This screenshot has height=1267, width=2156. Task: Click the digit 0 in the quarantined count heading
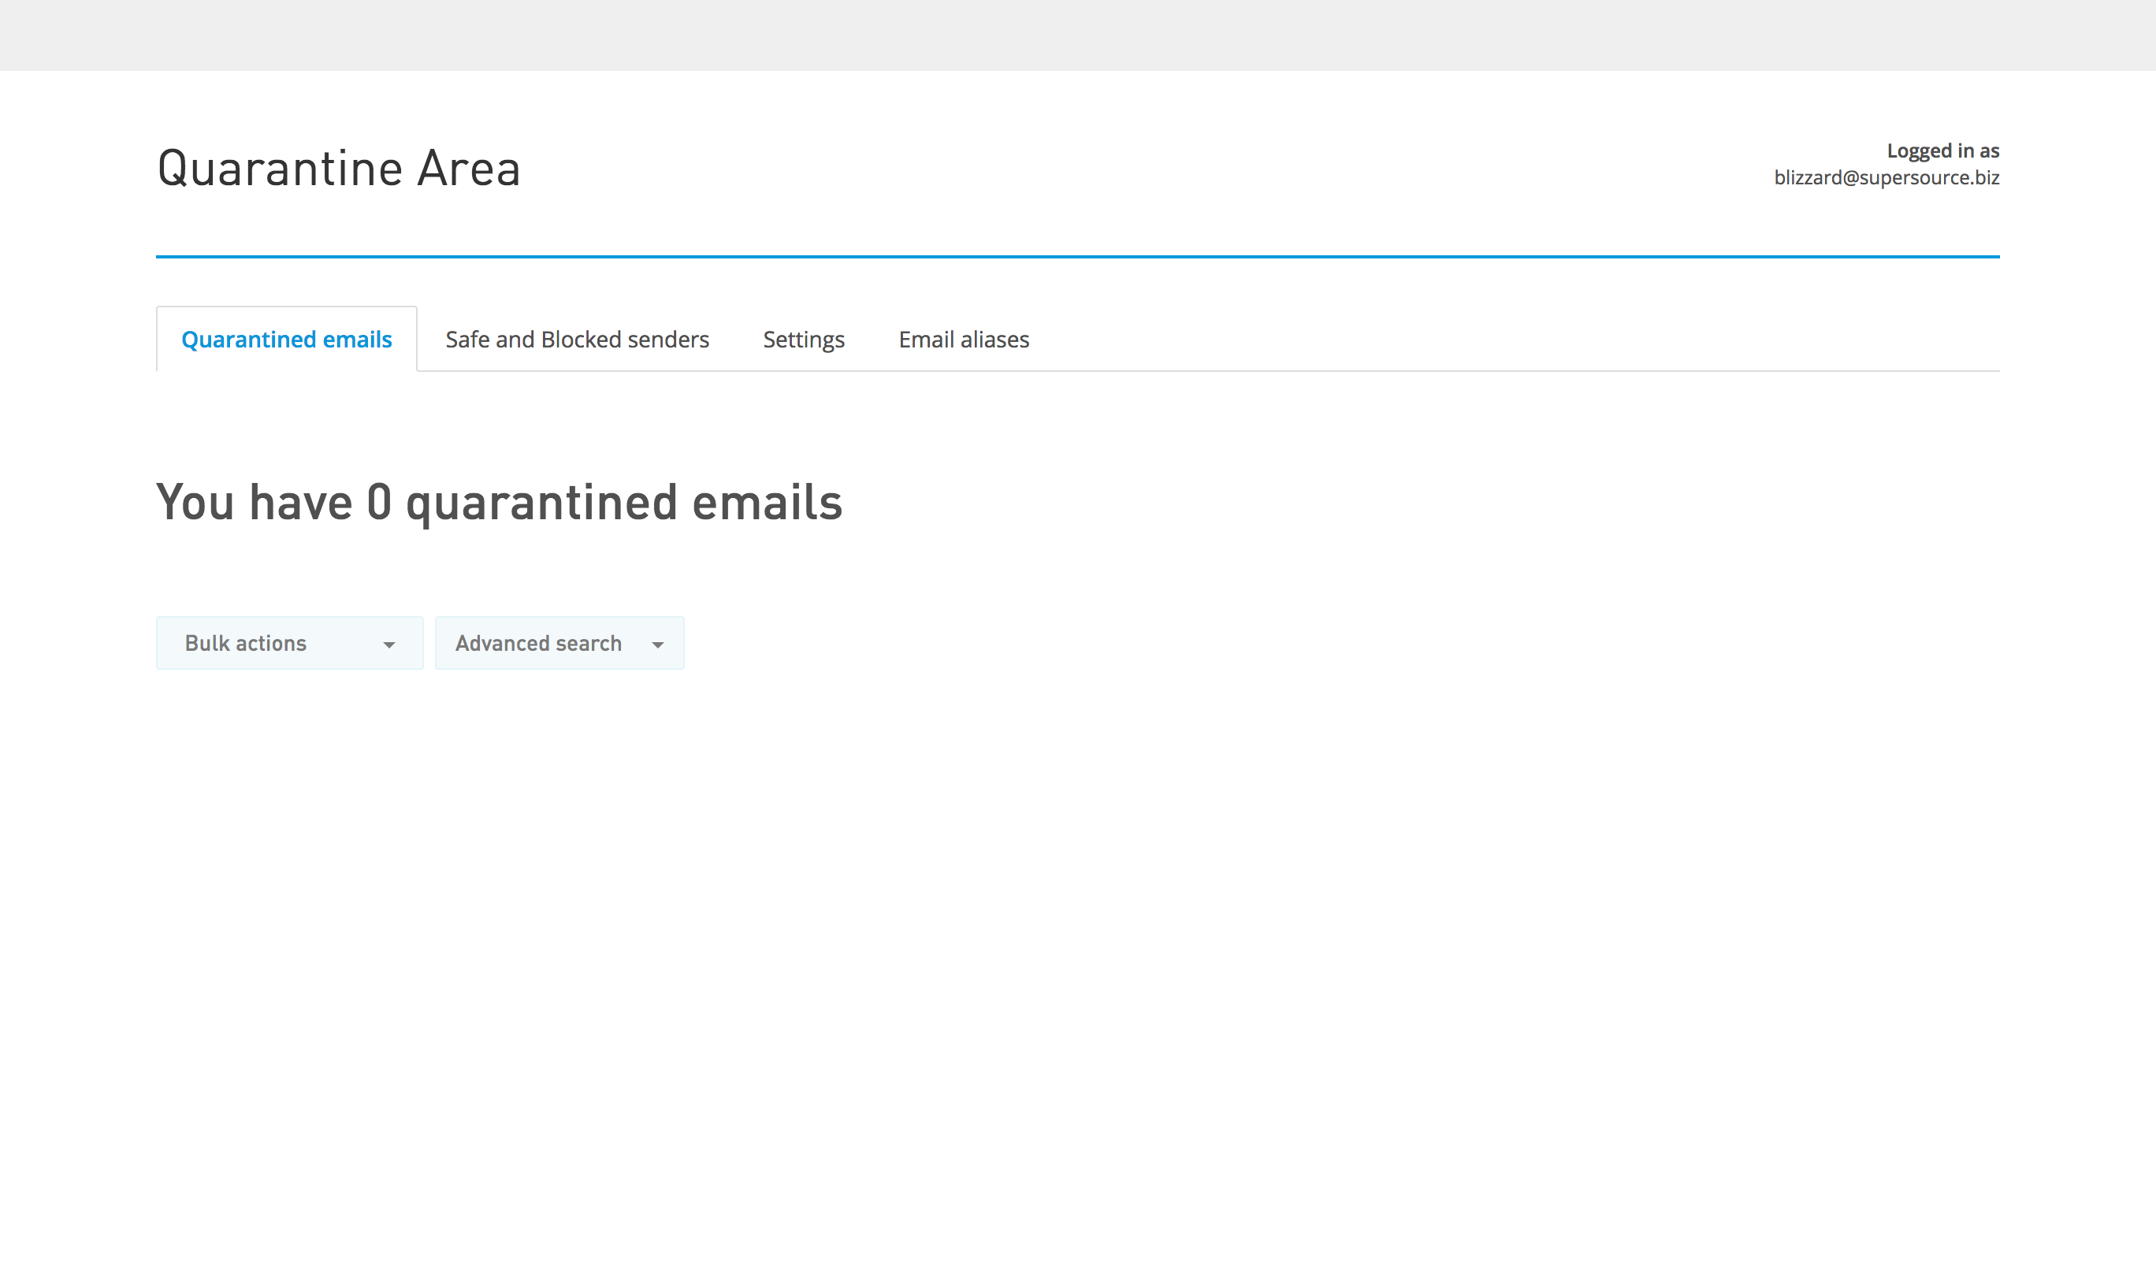click(379, 502)
